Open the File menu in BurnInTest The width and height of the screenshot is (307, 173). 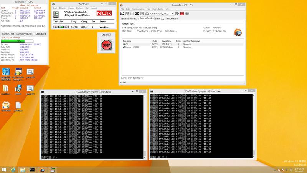pyautogui.click(x=122, y=9)
